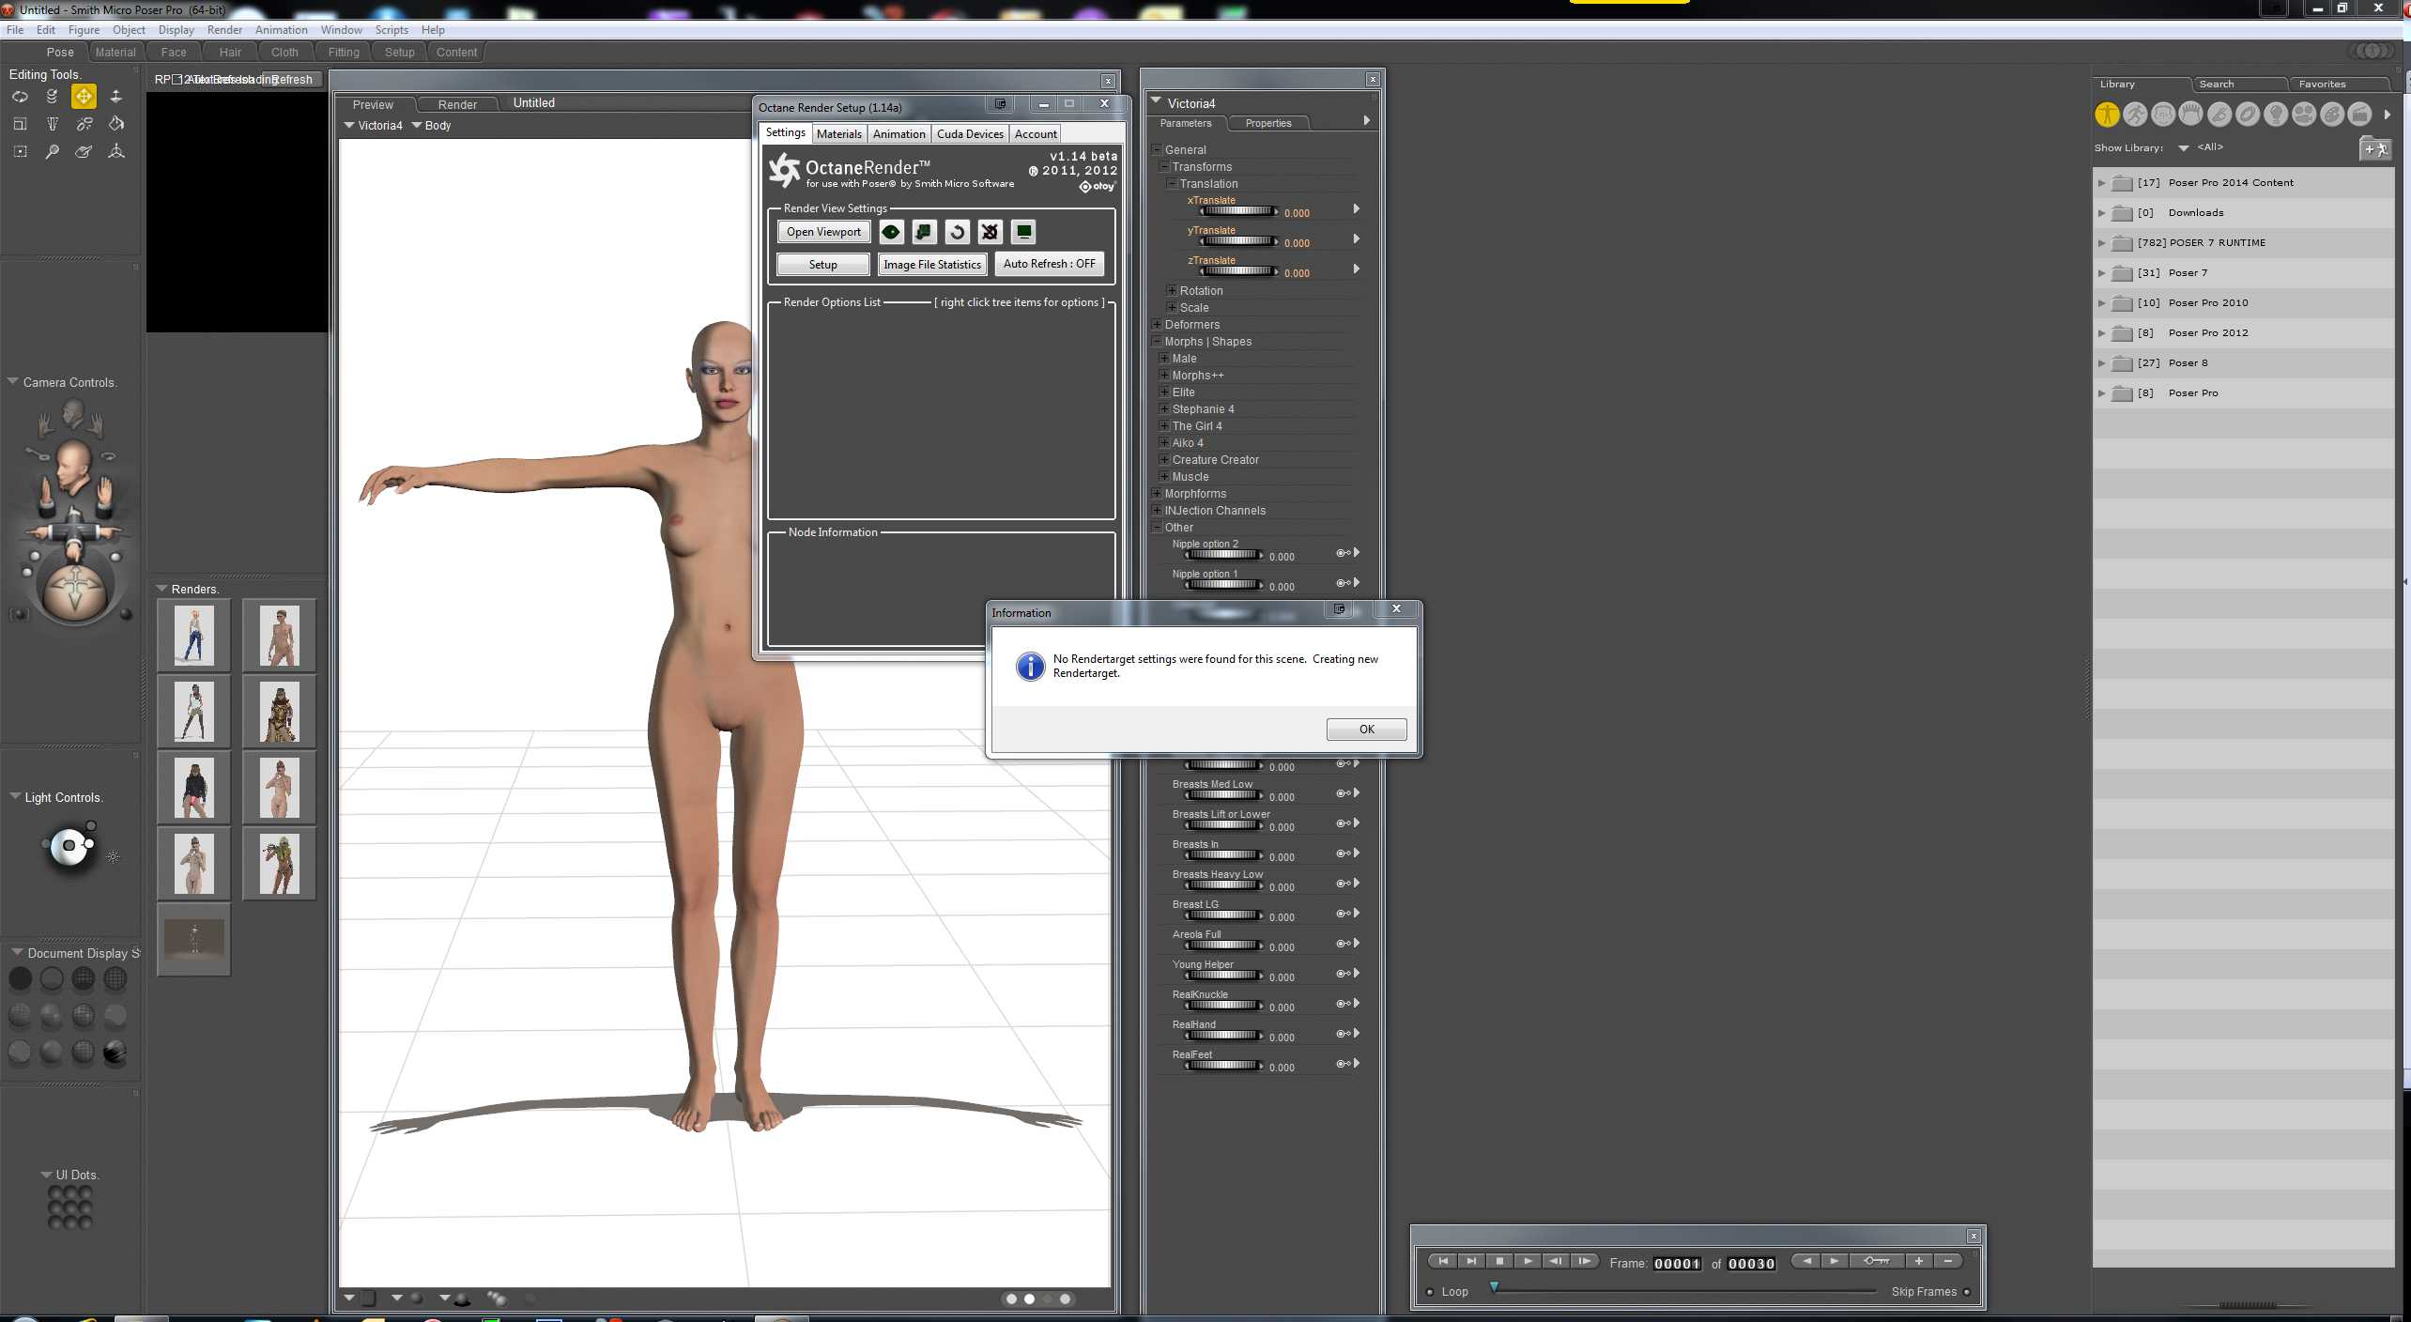Screen dimensions: 2411x1322
Task: Click the Open Viewport button
Action: (x=823, y=232)
